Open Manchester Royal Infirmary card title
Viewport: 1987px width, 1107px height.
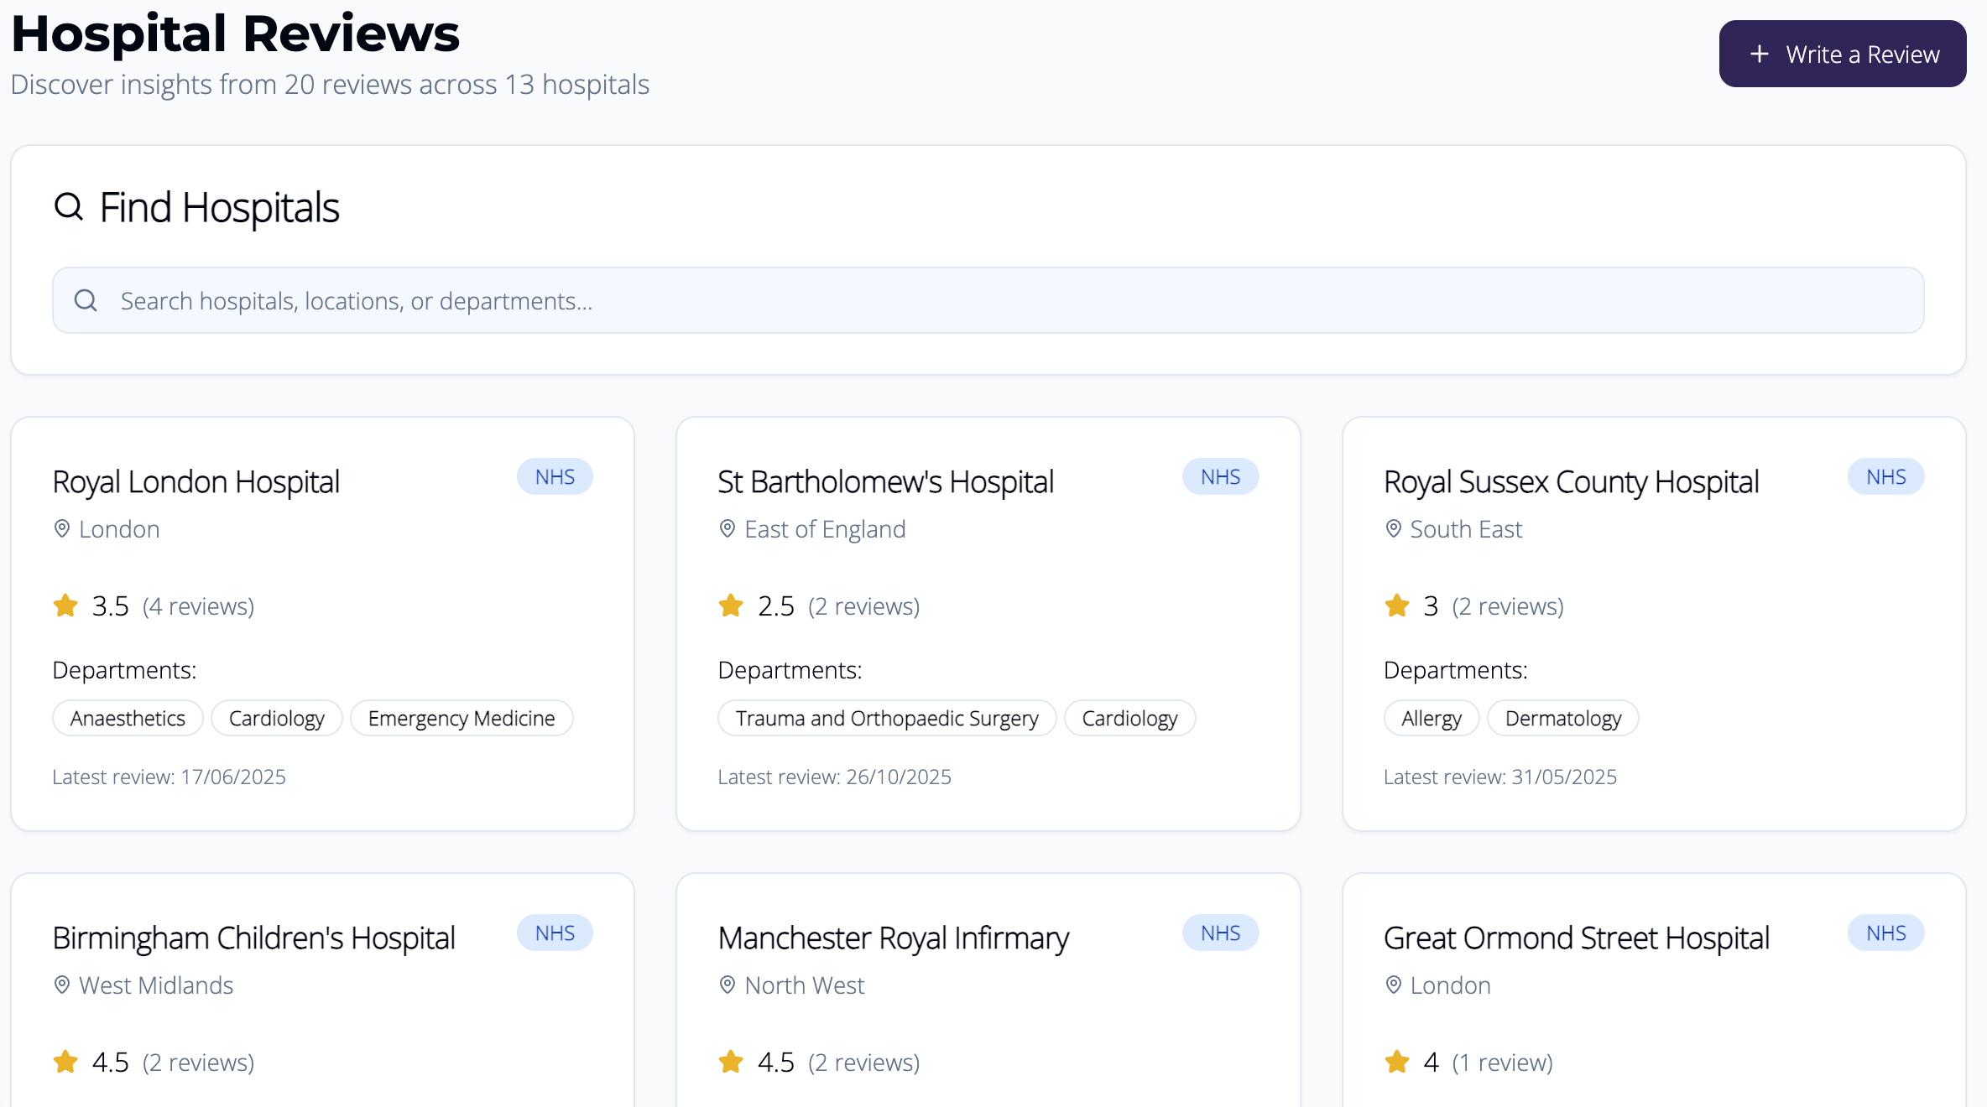pos(893,938)
